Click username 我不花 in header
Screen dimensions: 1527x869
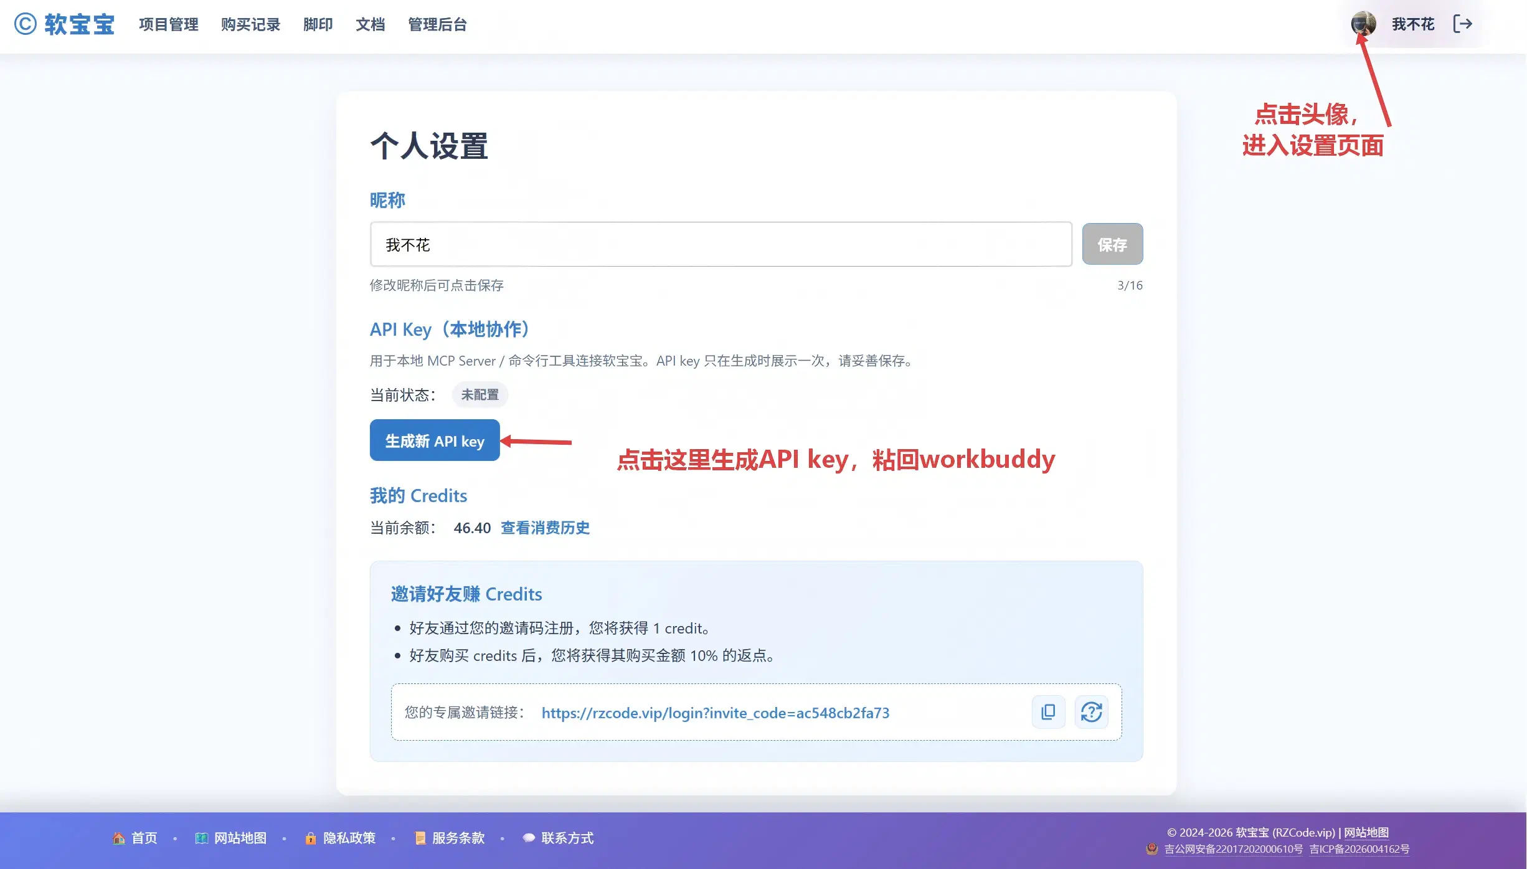(1413, 24)
